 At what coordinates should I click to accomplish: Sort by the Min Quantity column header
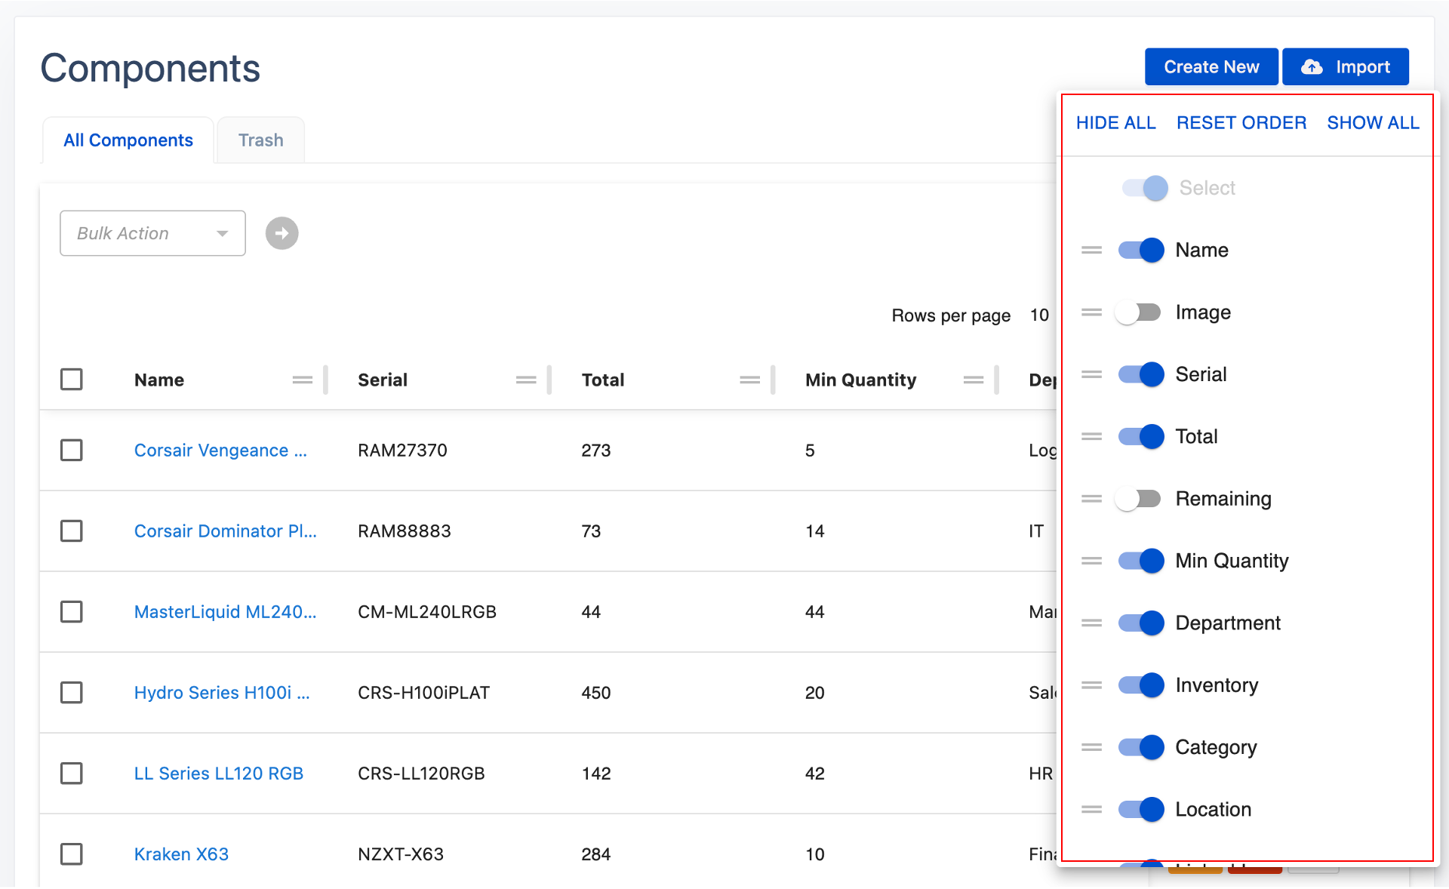[861, 380]
